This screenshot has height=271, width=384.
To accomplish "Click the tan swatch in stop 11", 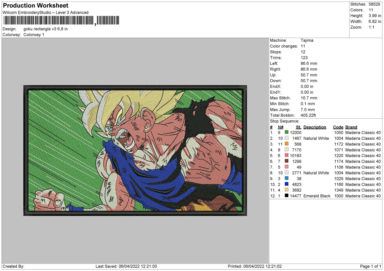I will [x=286, y=190].
